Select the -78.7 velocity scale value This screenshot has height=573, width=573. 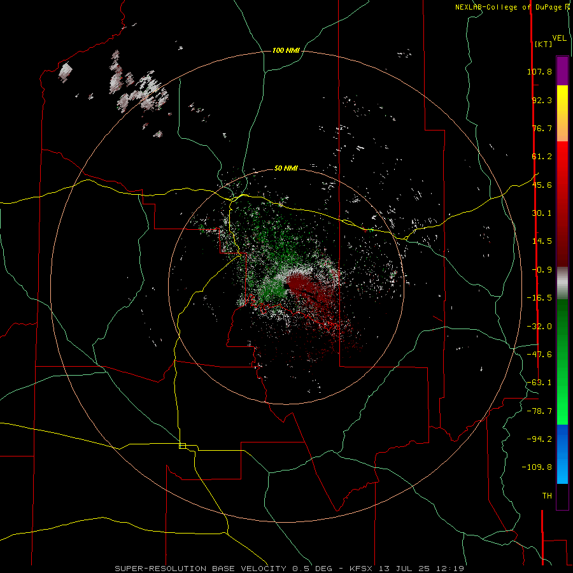pyautogui.click(x=539, y=411)
